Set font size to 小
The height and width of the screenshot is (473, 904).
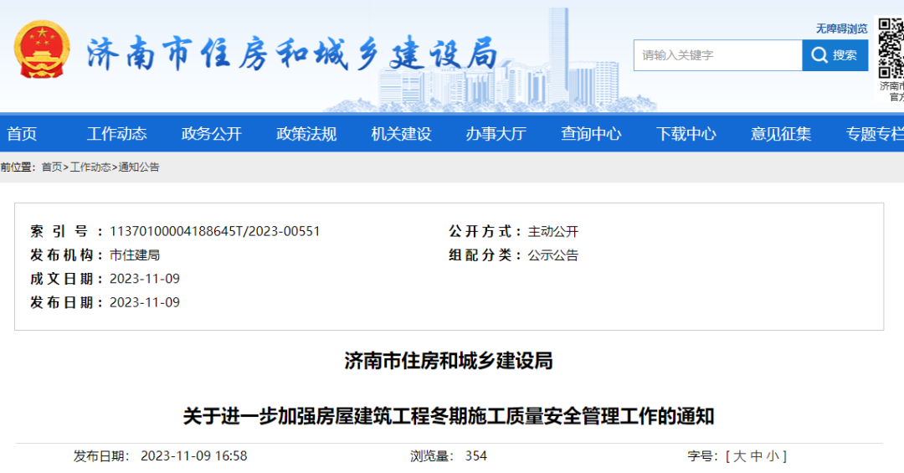(773, 456)
